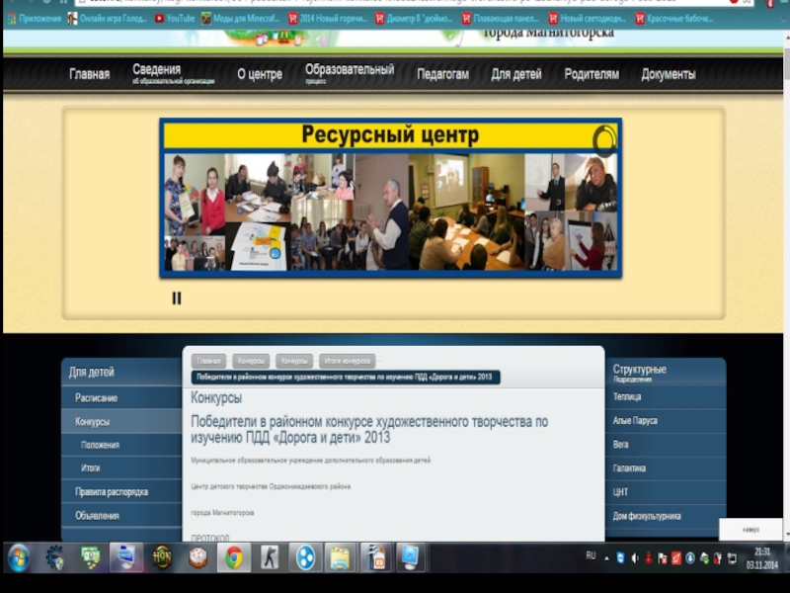
Task: Open Алые Паруса in Структурные подразделения
Action: pos(635,421)
